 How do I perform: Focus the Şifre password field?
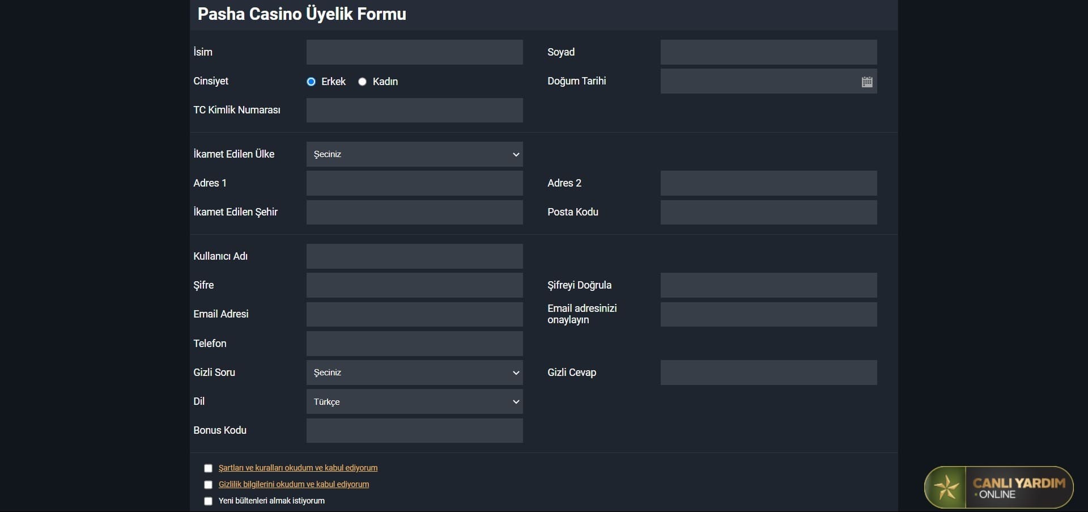click(414, 285)
